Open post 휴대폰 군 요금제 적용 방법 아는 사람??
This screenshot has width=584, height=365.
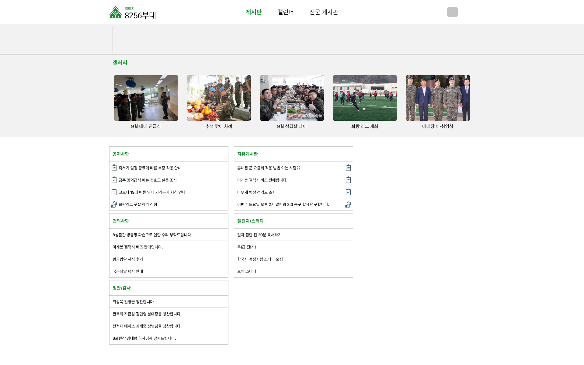[x=269, y=168]
